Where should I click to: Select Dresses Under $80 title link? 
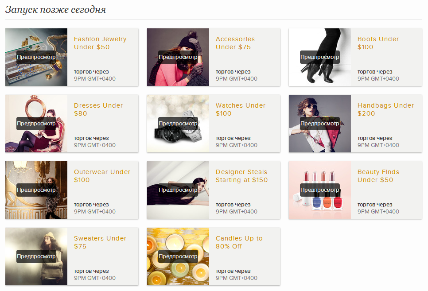[x=98, y=109]
